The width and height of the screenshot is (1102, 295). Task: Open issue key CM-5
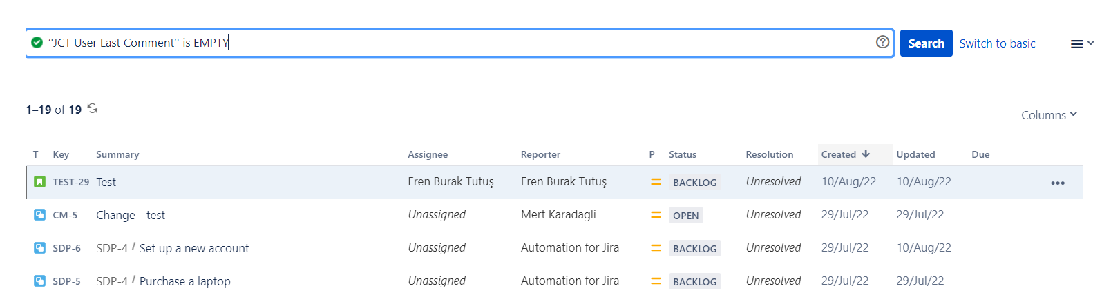point(65,215)
